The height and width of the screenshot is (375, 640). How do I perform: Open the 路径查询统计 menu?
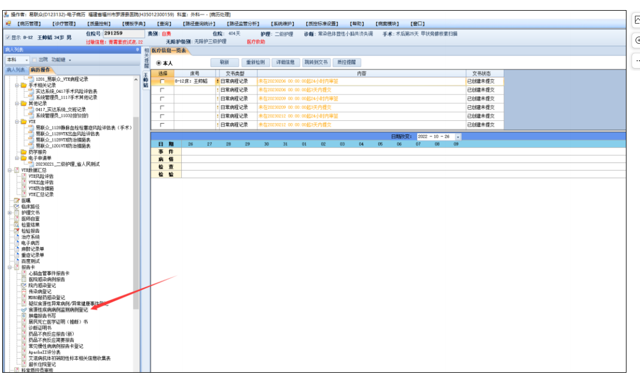tap(199, 24)
